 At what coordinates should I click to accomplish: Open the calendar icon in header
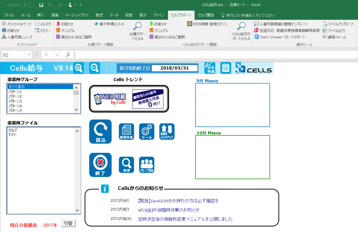(225, 68)
